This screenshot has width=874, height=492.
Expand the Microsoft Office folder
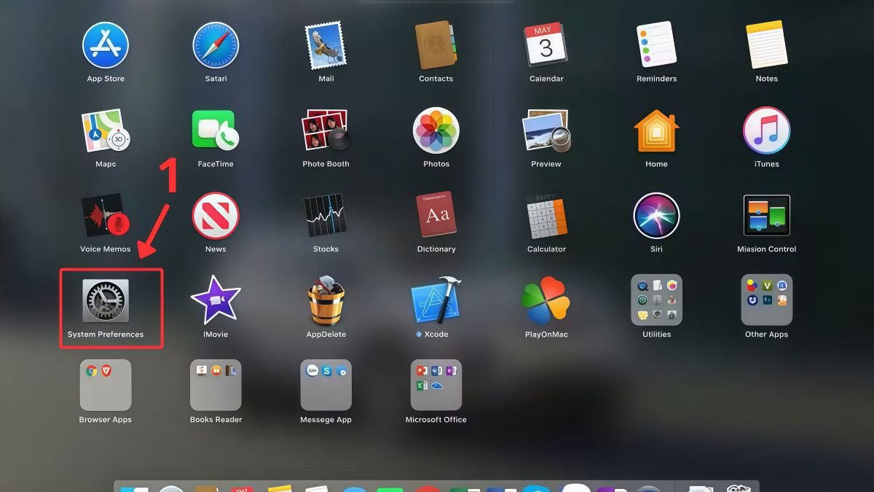coord(436,385)
